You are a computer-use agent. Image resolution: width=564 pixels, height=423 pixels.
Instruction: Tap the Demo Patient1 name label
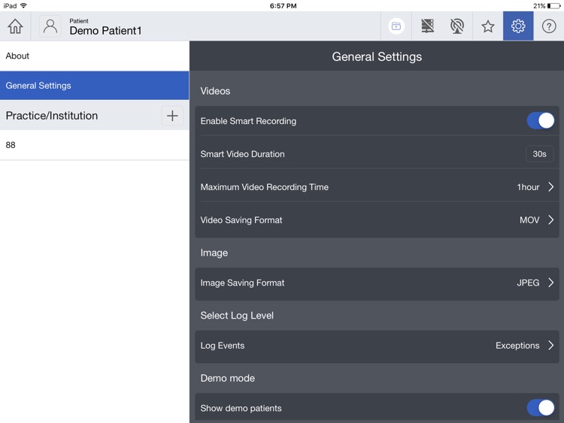[x=105, y=31]
